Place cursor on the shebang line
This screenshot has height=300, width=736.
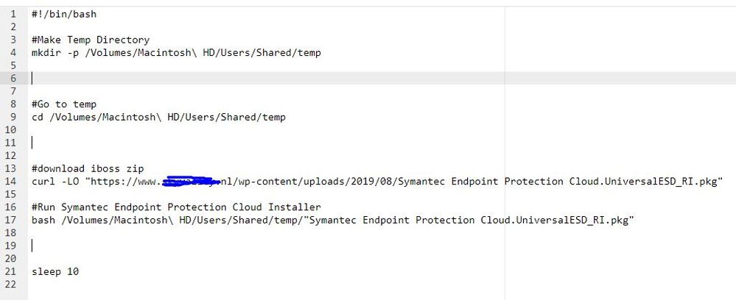click(x=64, y=14)
